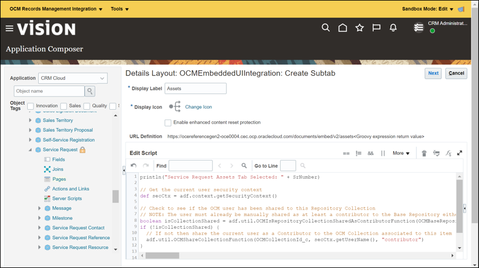This screenshot has height=268, width=479.
Task: Open Server Scripts node
Action: point(67,199)
